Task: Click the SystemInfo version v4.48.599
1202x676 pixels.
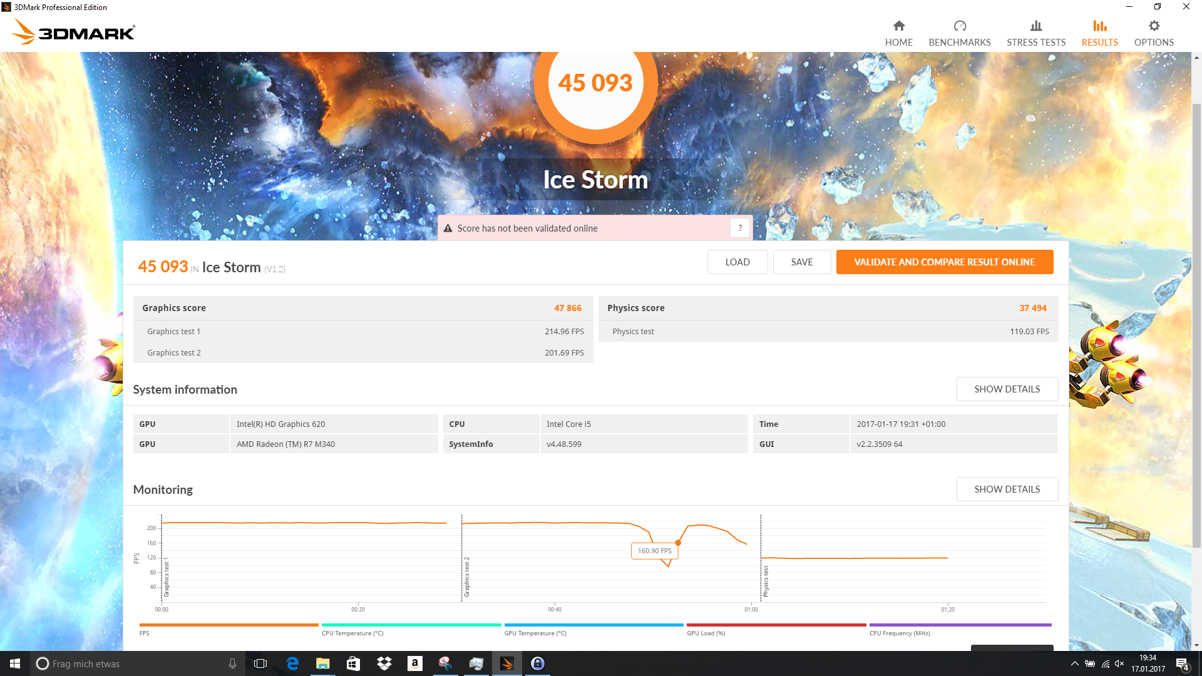Action: [x=644, y=444]
